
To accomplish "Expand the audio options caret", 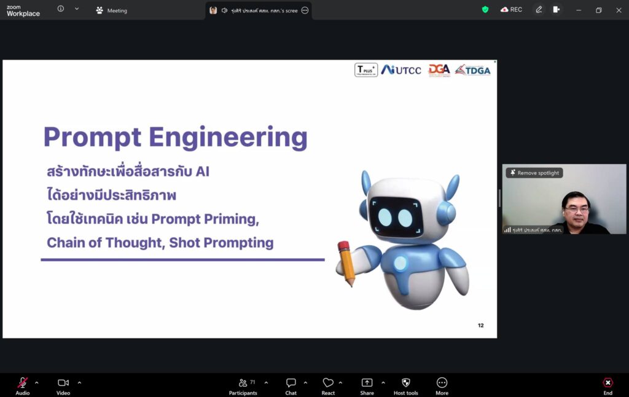I will coord(37,383).
